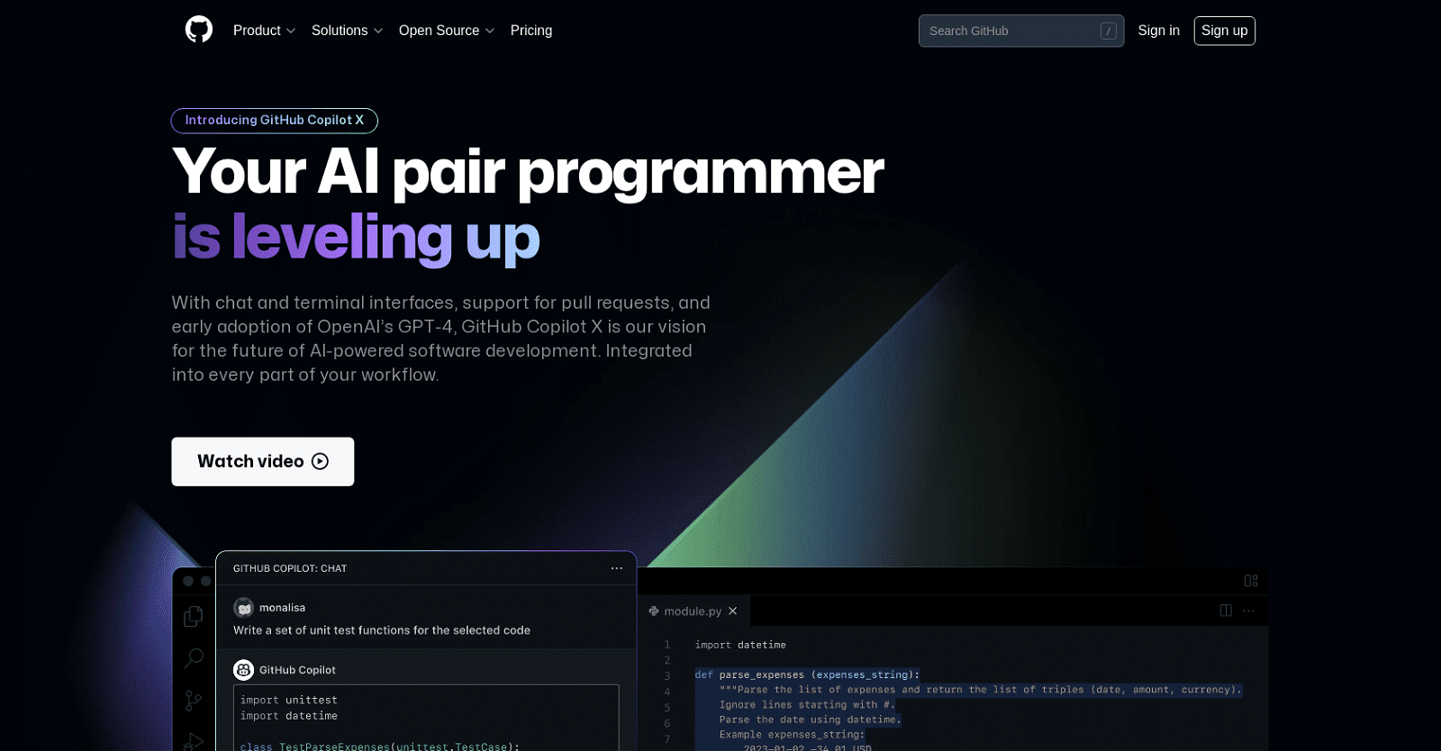Click the GITHUB COPILOT: CHAT panel title
This screenshot has height=751, width=1441.
[290, 568]
